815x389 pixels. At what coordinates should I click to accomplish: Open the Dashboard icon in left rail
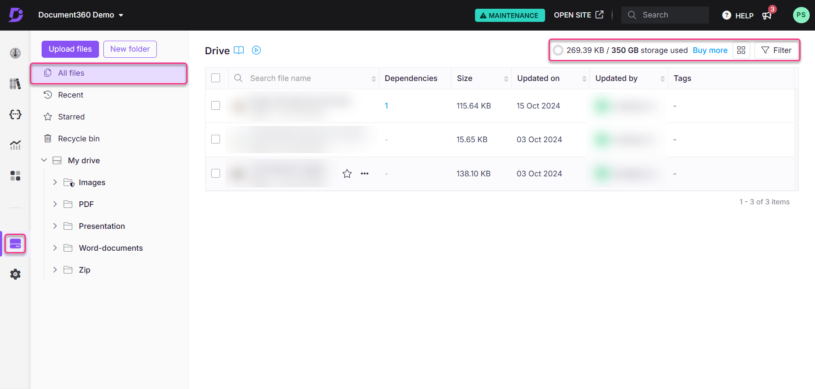coord(15,53)
